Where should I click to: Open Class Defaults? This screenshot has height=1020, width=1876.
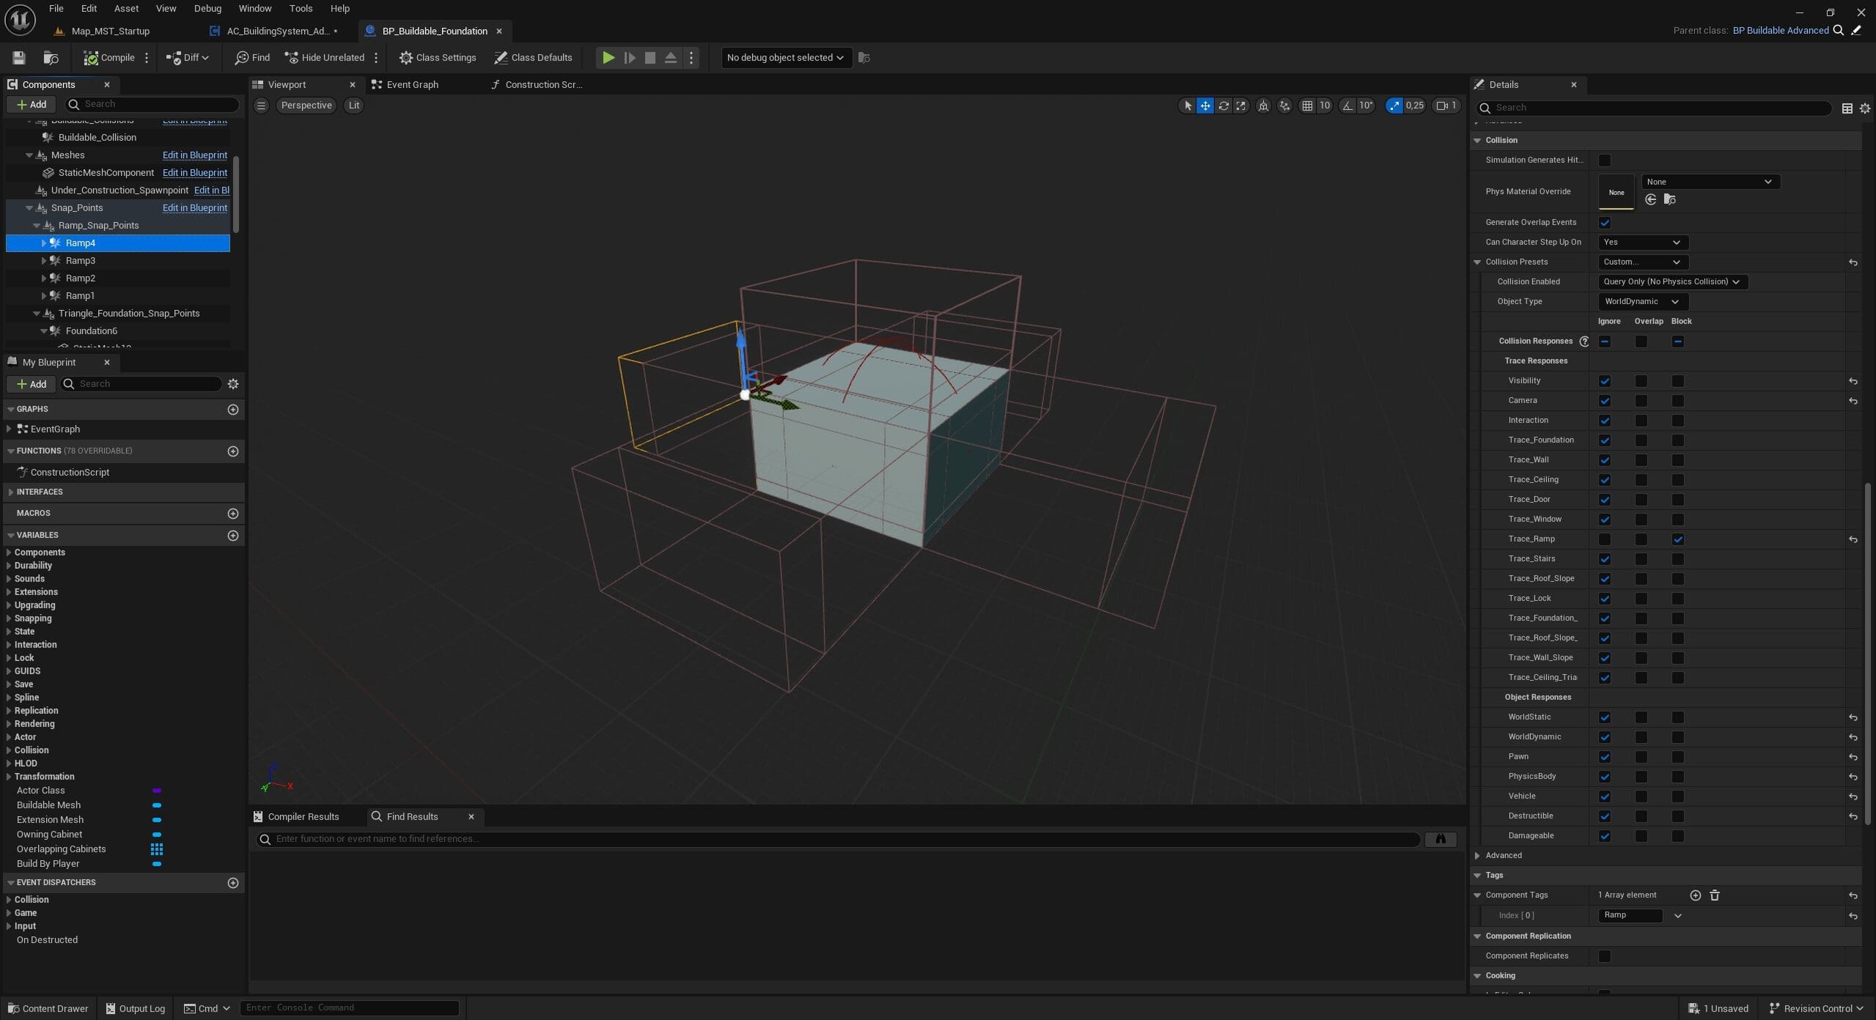point(533,58)
